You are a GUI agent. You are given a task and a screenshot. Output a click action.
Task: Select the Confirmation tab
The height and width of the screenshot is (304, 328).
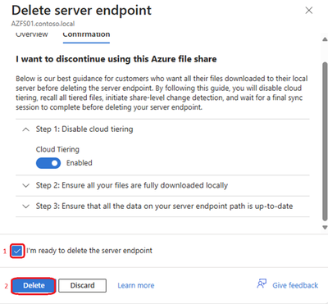point(86,34)
